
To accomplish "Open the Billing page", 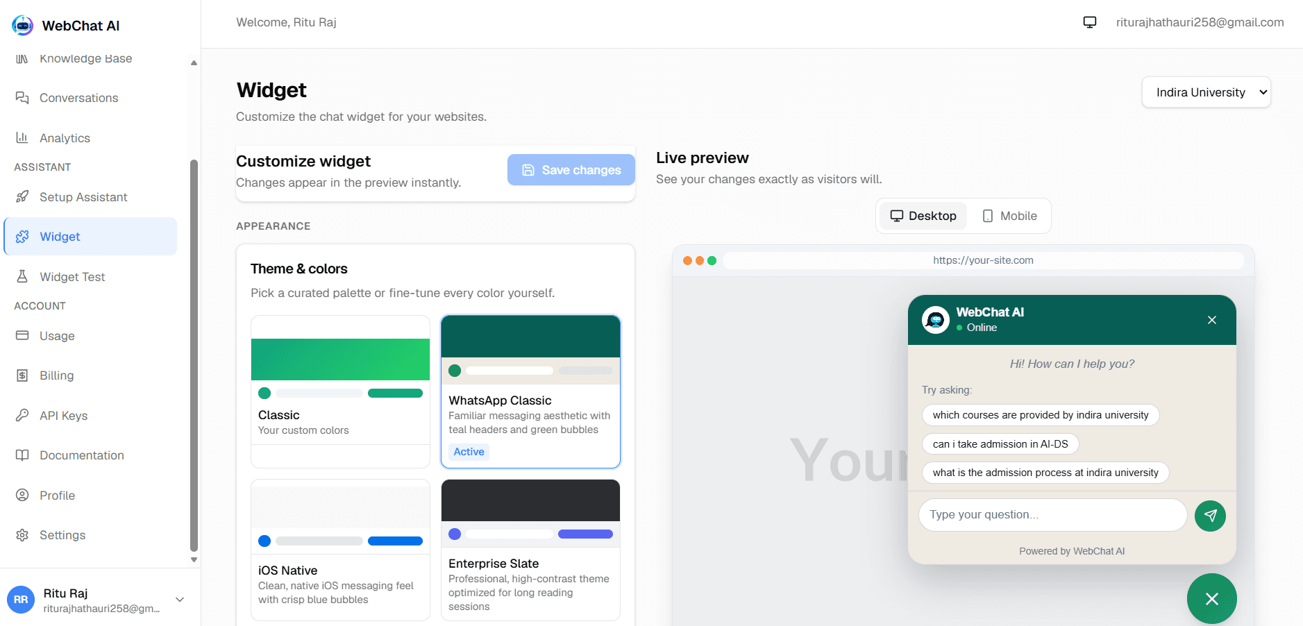I will tap(90, 375).
